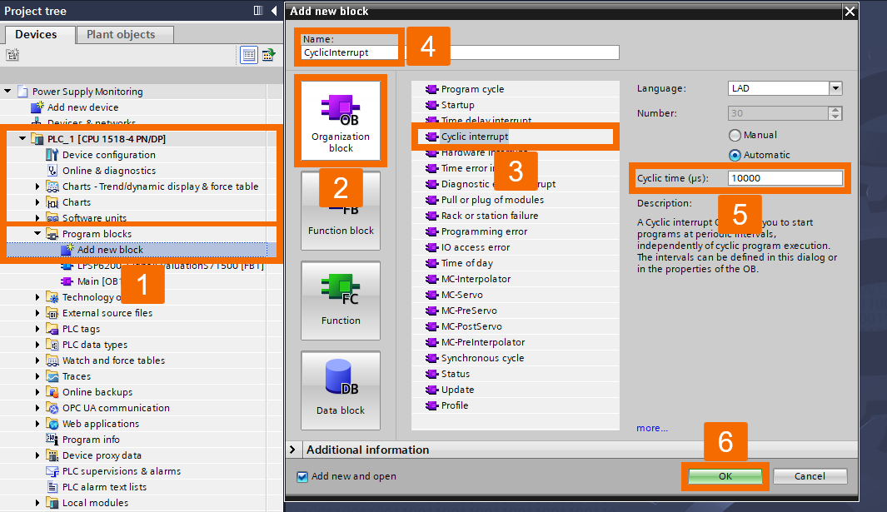Select MC-PreServo in the OB list
887x512 pixels.
(x=470, y=311)
